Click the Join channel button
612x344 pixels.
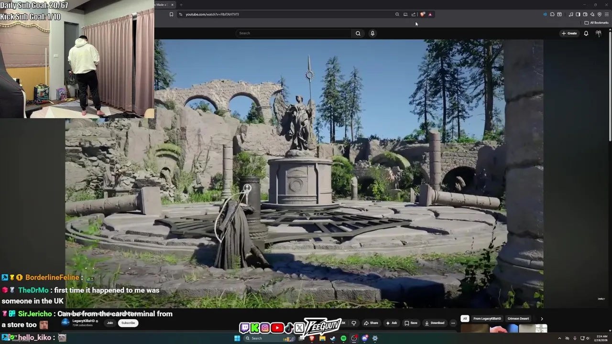tap(110, 323)
